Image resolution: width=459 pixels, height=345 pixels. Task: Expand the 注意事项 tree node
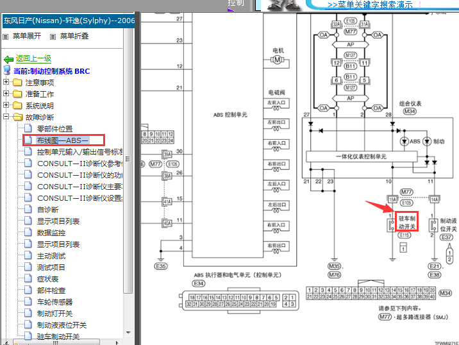(6, 81)
